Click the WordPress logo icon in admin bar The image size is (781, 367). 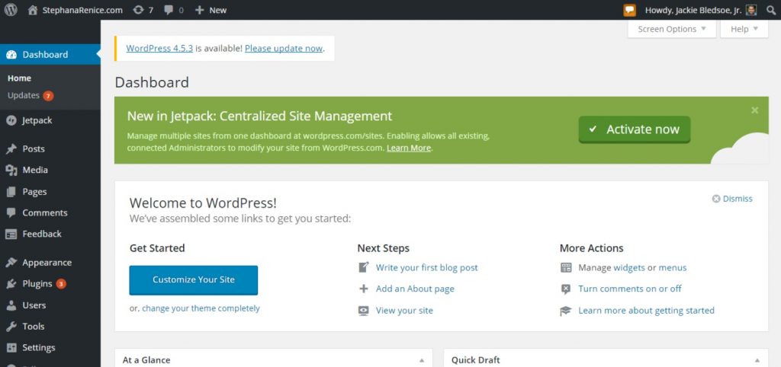(x=11, y=10)
